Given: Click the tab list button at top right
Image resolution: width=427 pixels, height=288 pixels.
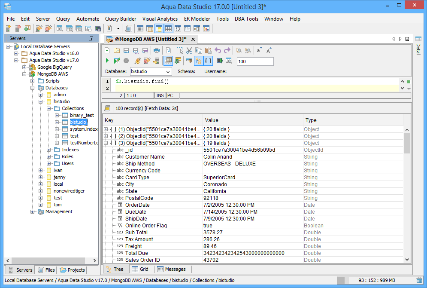Looking at the screenshot, I should point(407,39).
